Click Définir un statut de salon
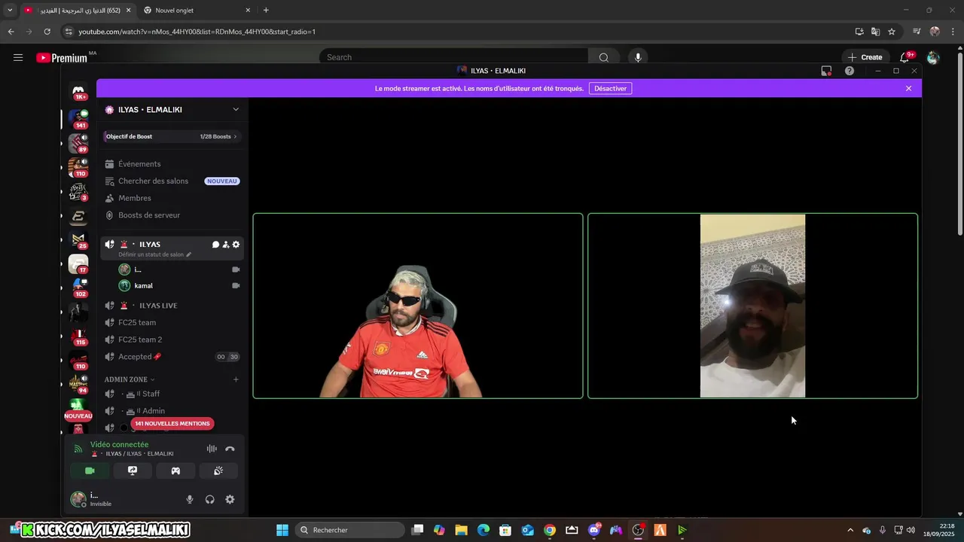The height and width of the screenshot is (542, 964). (x=154, y=254)
